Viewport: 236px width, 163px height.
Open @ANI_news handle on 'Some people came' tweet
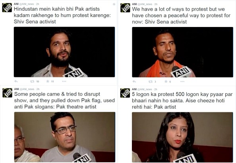click(x=27, y=89)
